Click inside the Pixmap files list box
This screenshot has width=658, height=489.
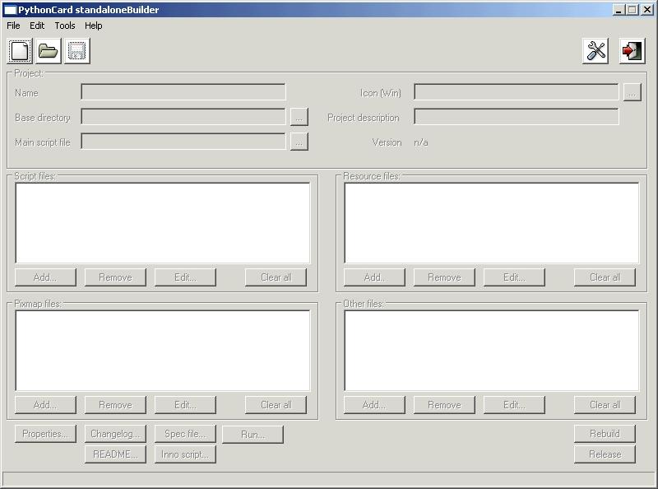(x=163, y=351)
